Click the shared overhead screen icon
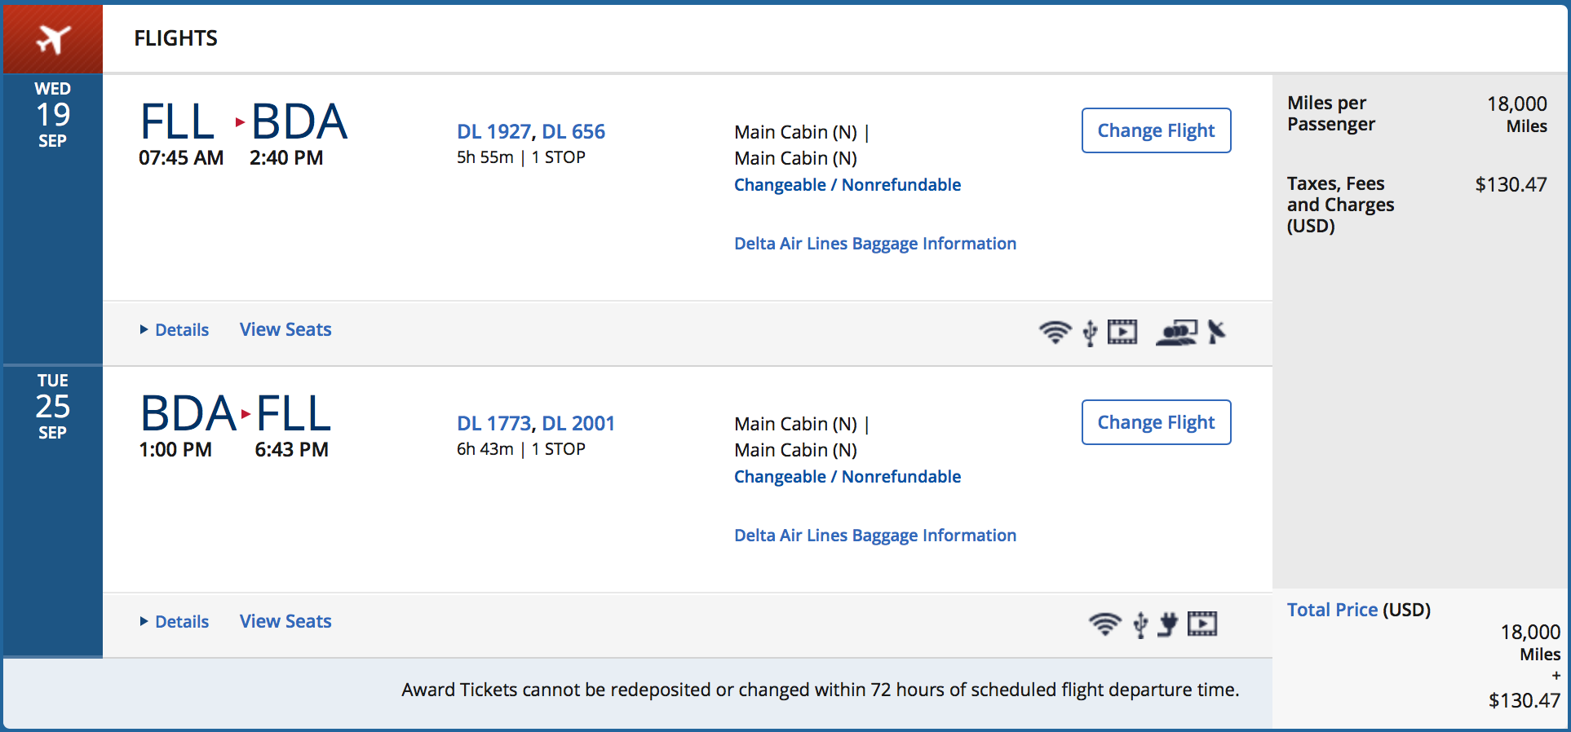 [x=1176, y=332]
